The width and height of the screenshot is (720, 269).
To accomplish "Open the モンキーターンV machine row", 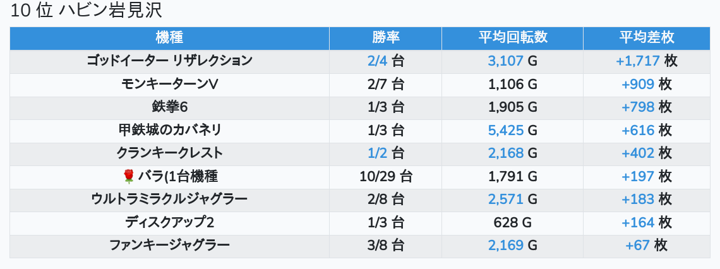I will point(169,84).
